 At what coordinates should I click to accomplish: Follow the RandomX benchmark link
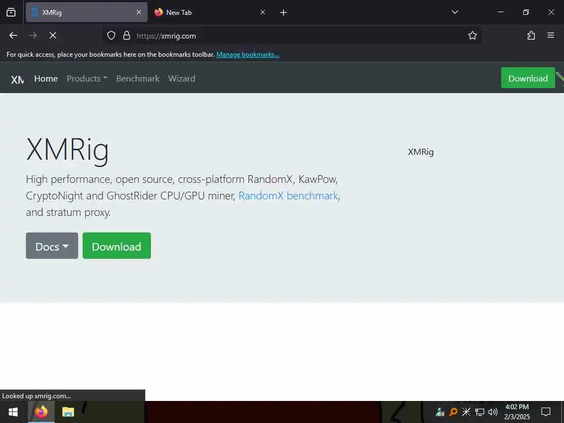point(288,196)
